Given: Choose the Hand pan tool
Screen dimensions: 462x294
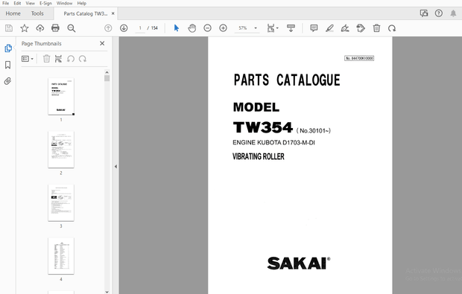Looking at the screenshot, I should point(192,28).
